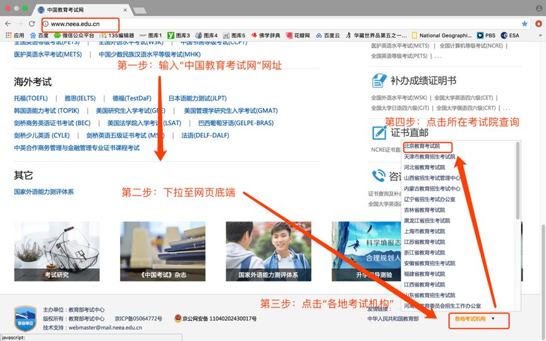Open the 图库3 bookmark
The width and height of the screenshot is (546, 341).
[x=179, y=35]
